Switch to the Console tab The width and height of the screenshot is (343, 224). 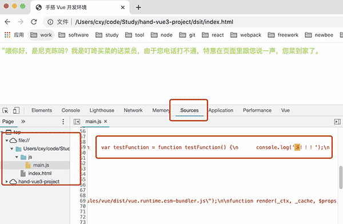71,110
